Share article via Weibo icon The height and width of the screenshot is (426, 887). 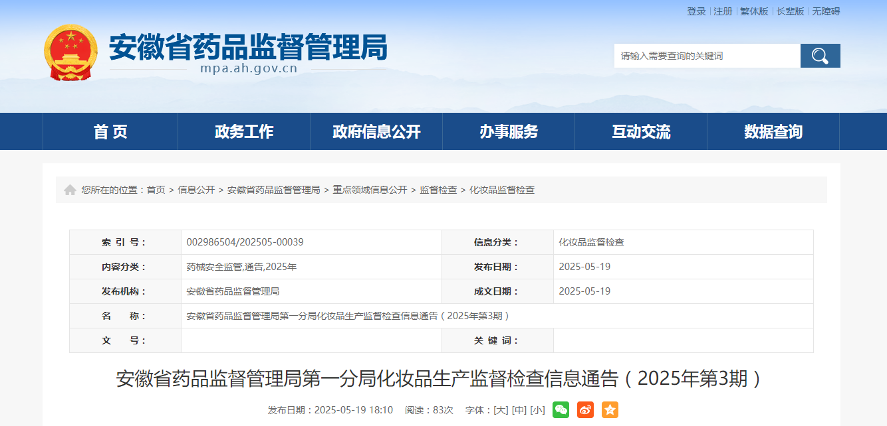(585, 410)
